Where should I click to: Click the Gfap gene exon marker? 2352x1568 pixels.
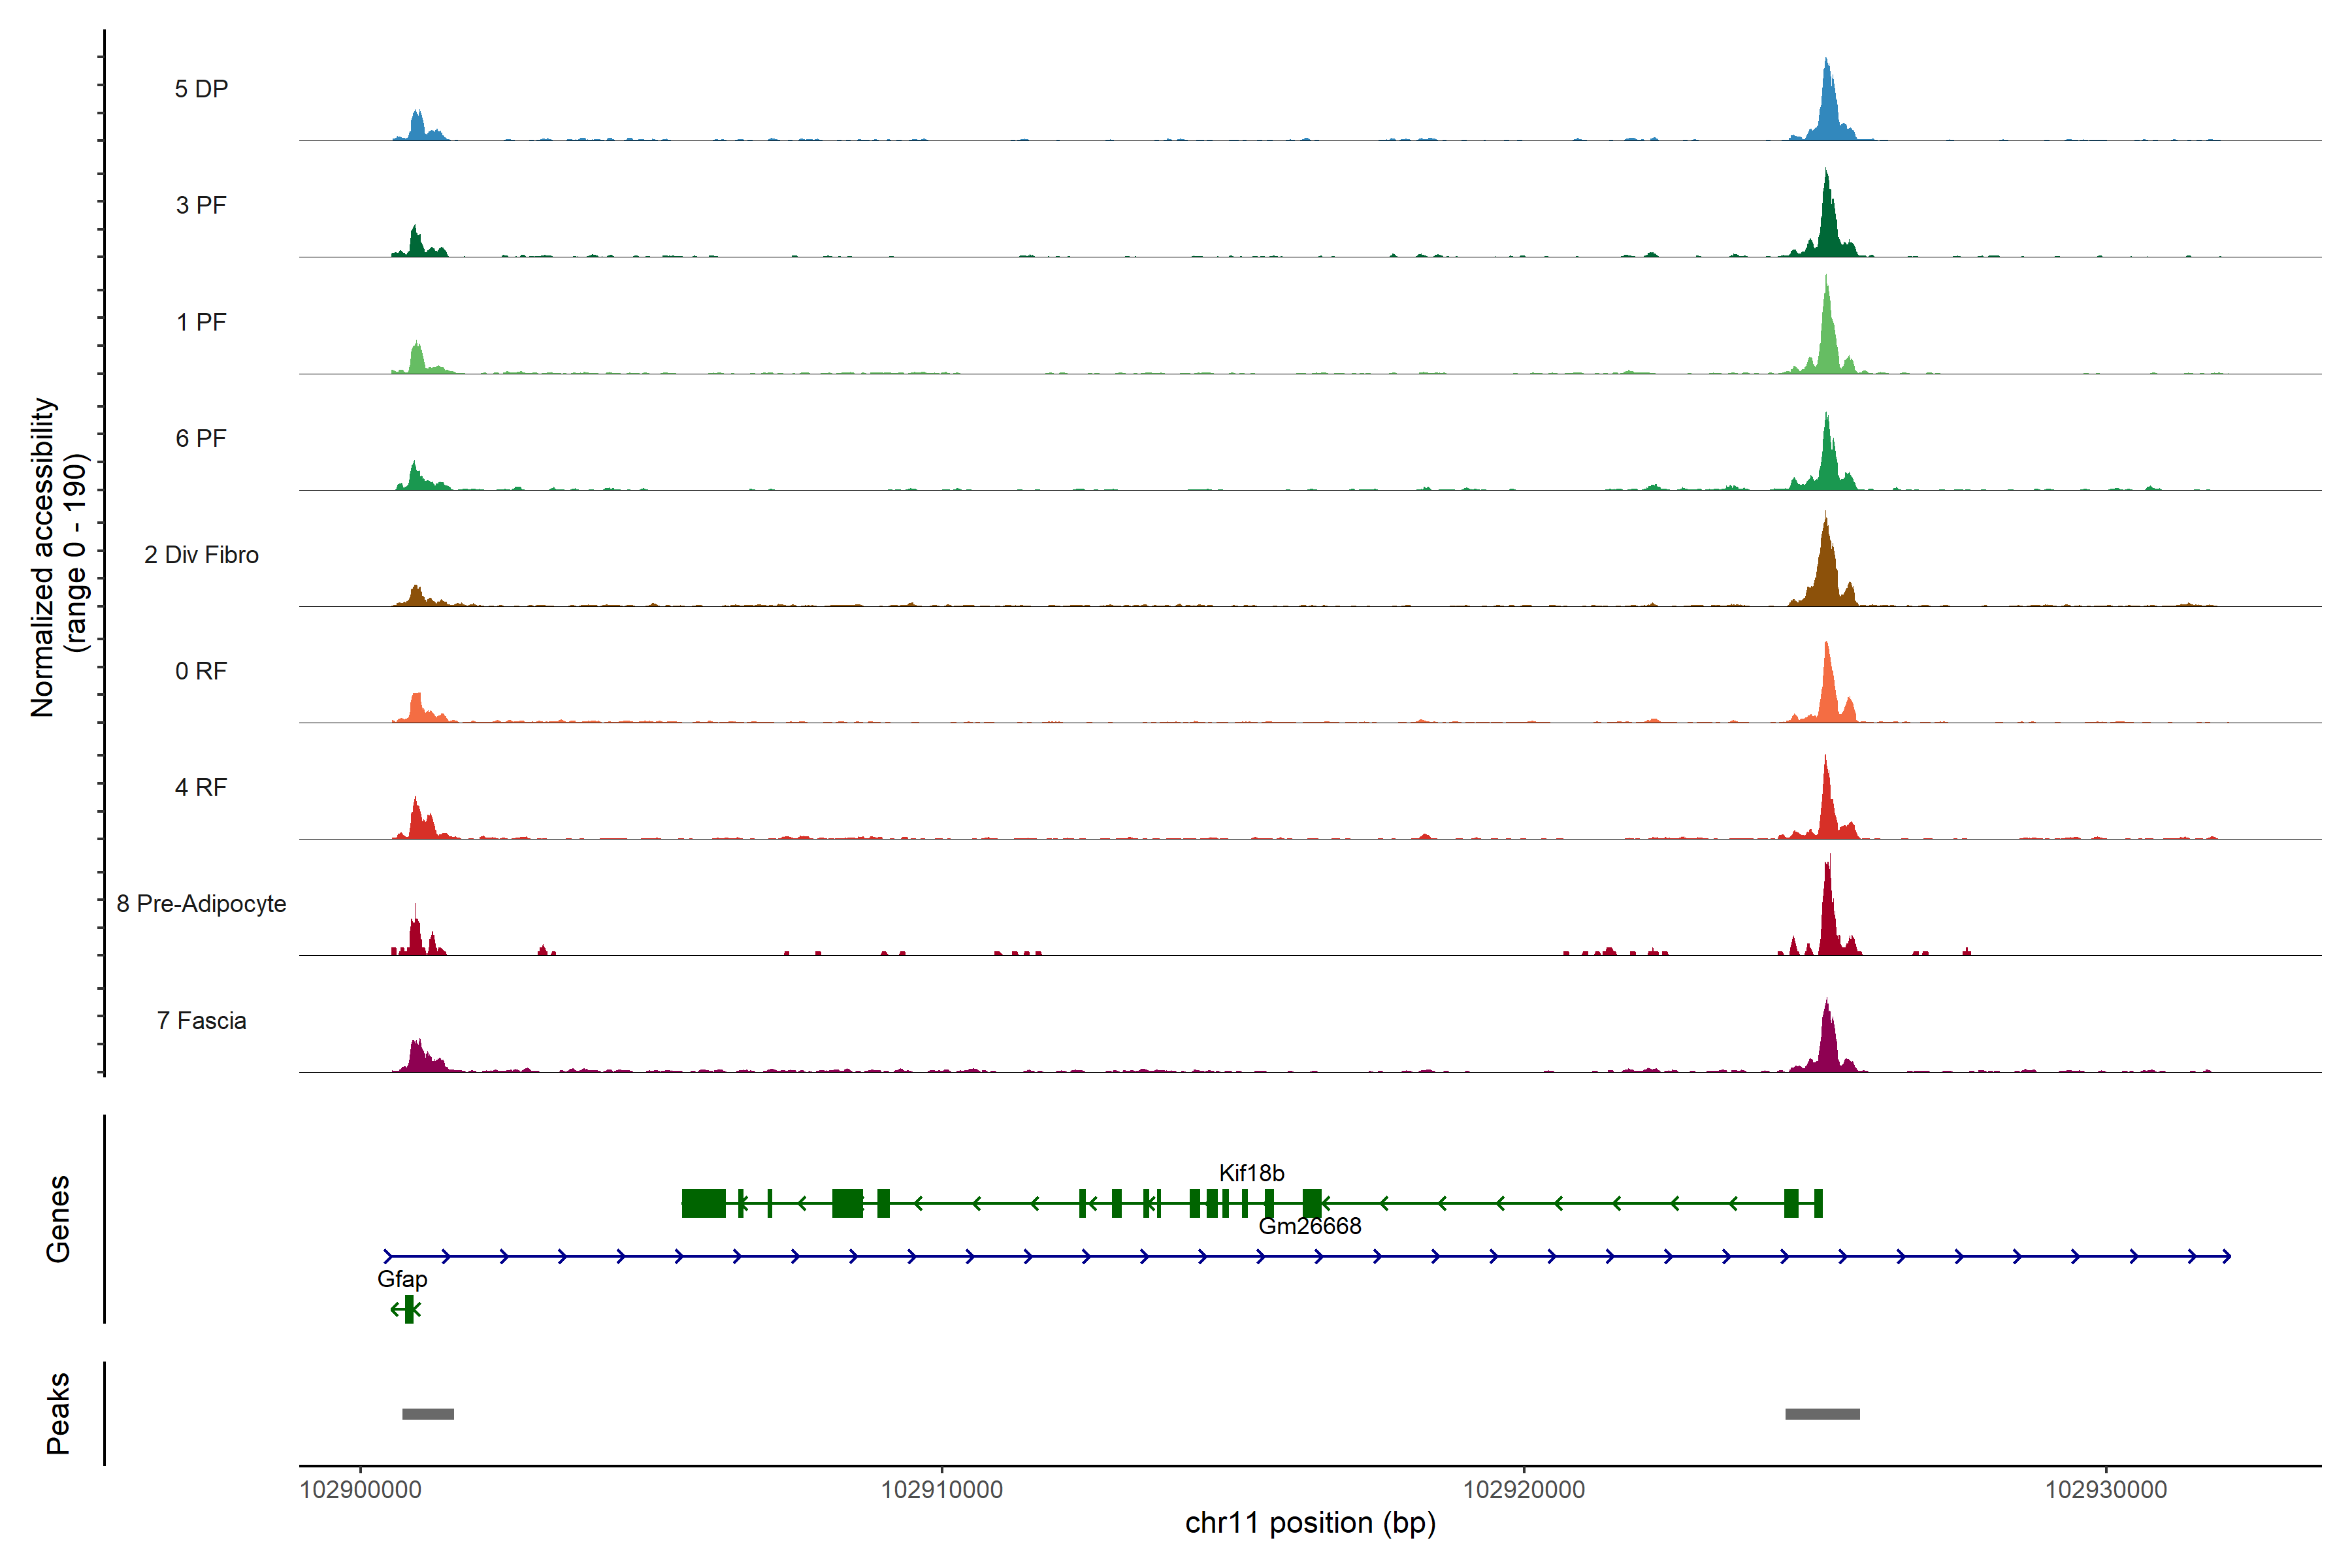click(409, 1309)
